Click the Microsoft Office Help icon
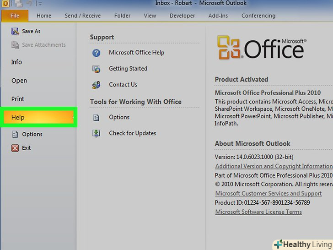 coord(96,53)
